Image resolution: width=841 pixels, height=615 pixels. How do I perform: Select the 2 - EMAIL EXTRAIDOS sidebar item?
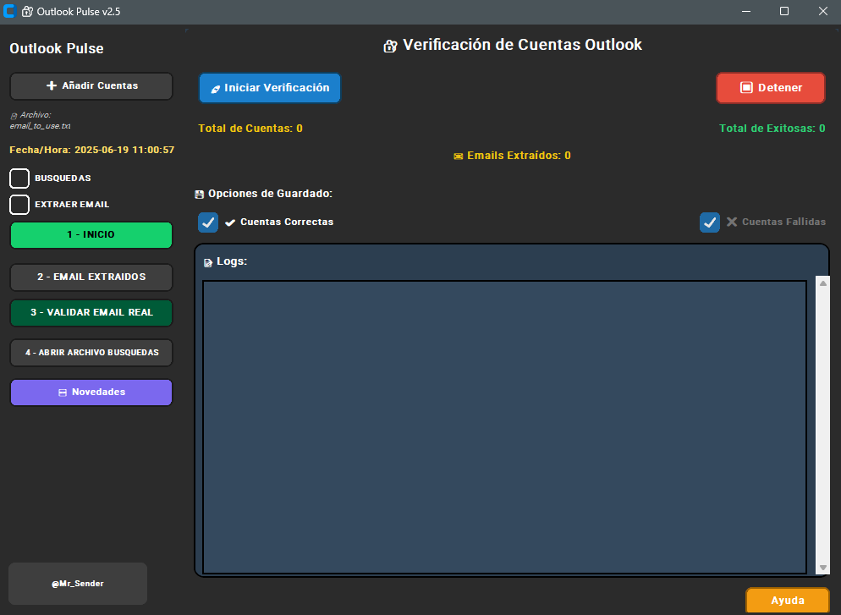click(x=91, y=277)
